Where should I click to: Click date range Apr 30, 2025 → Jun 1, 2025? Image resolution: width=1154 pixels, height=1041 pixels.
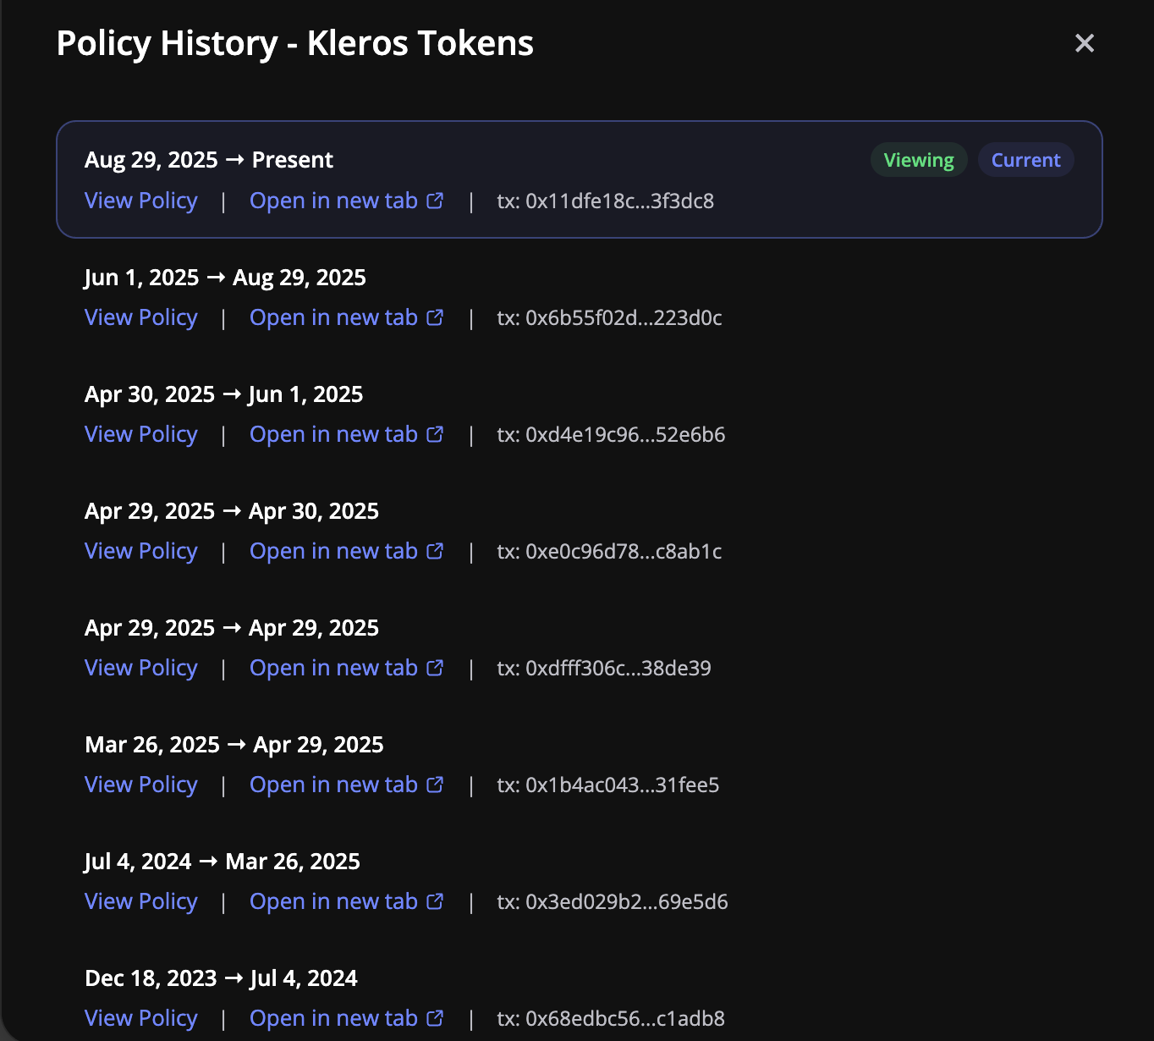[223, 394]
